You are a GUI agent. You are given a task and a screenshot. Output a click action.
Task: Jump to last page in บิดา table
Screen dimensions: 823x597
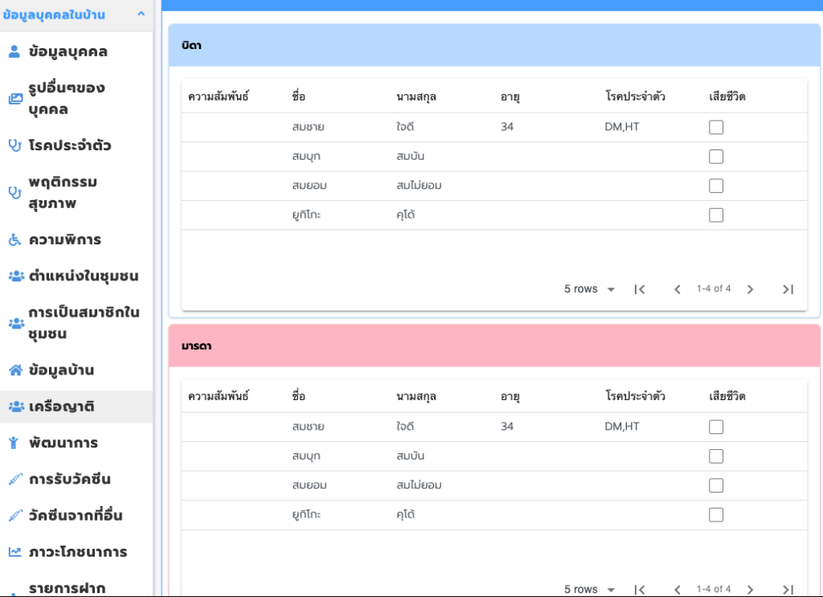pos(788,289)
